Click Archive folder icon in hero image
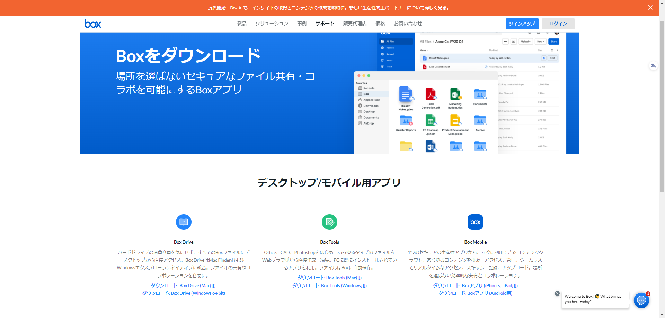 pyautogui.click(x=480, y=120)
